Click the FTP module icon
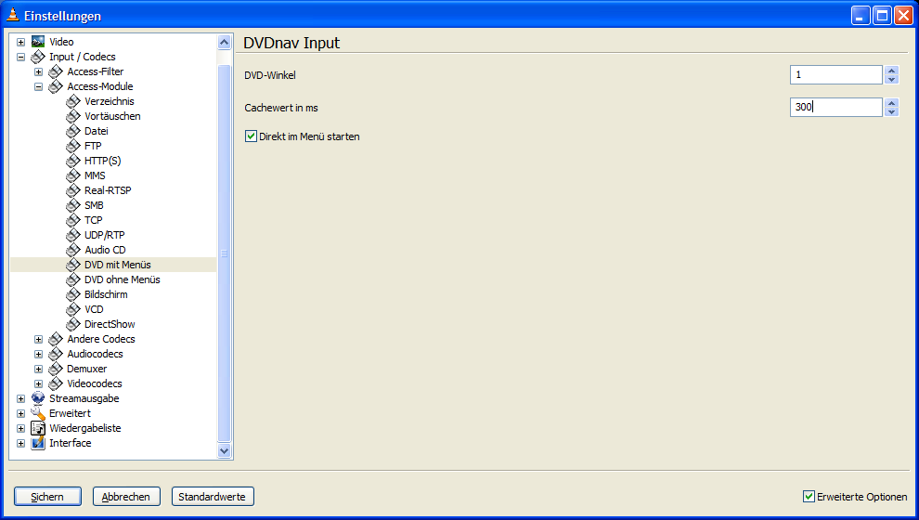This screenshot has height=520, width=919. 73,146
